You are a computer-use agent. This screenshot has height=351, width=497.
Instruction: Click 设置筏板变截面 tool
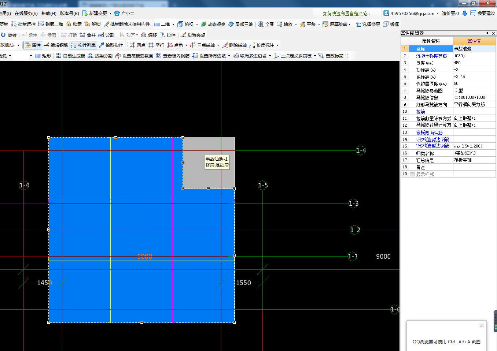point(134,56)
